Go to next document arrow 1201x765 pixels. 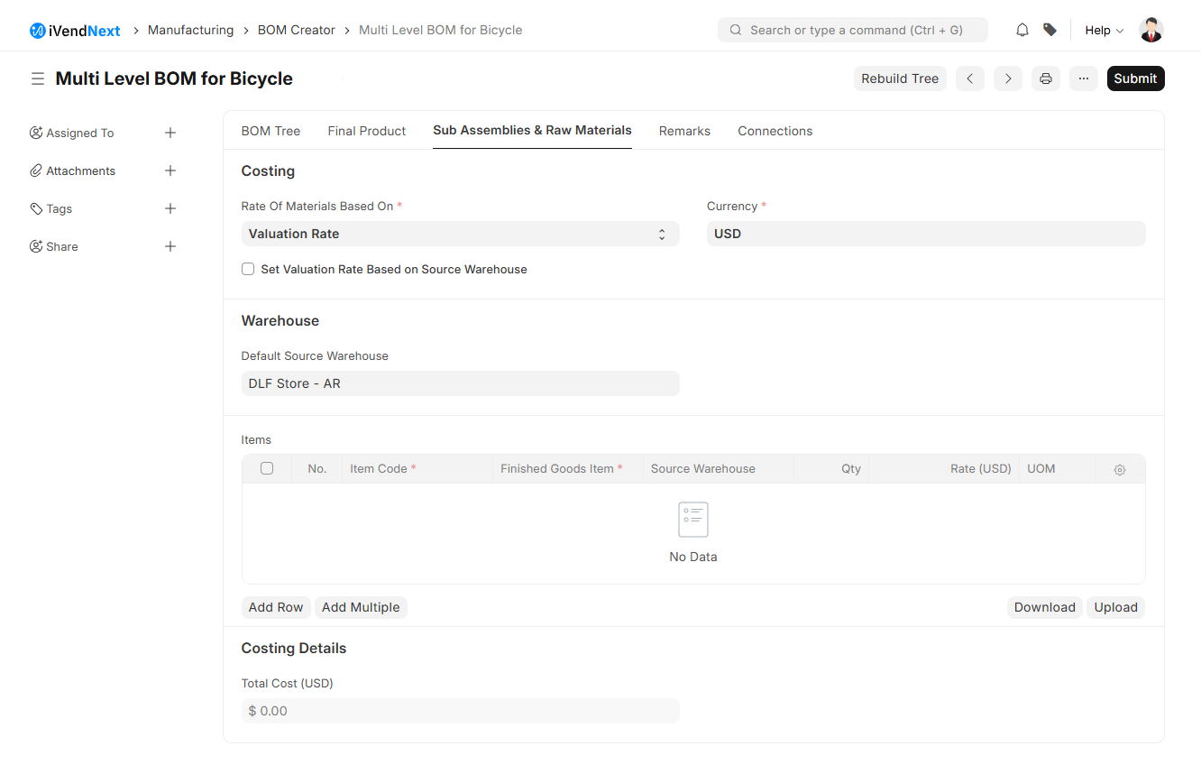click(1008, 78)
